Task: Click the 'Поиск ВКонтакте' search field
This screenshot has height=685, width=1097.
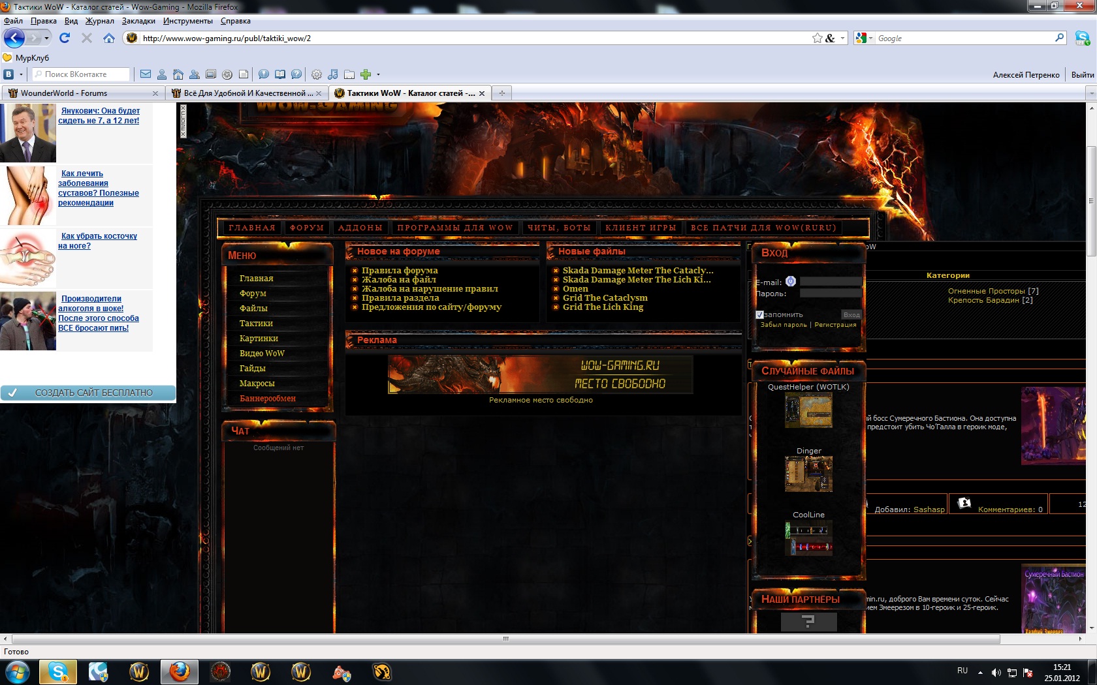Action: (80, 74)
